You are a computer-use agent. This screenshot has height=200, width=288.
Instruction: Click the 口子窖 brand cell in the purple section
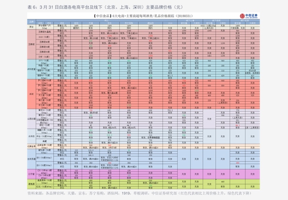click(31, 174)
